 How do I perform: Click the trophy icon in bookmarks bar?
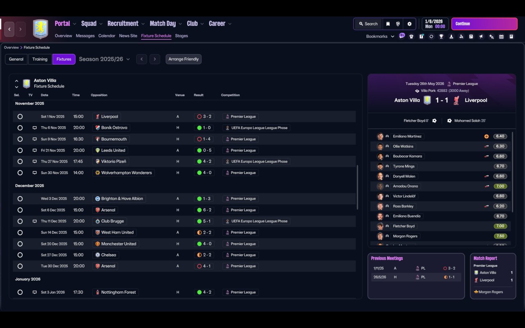click(441, 36)
